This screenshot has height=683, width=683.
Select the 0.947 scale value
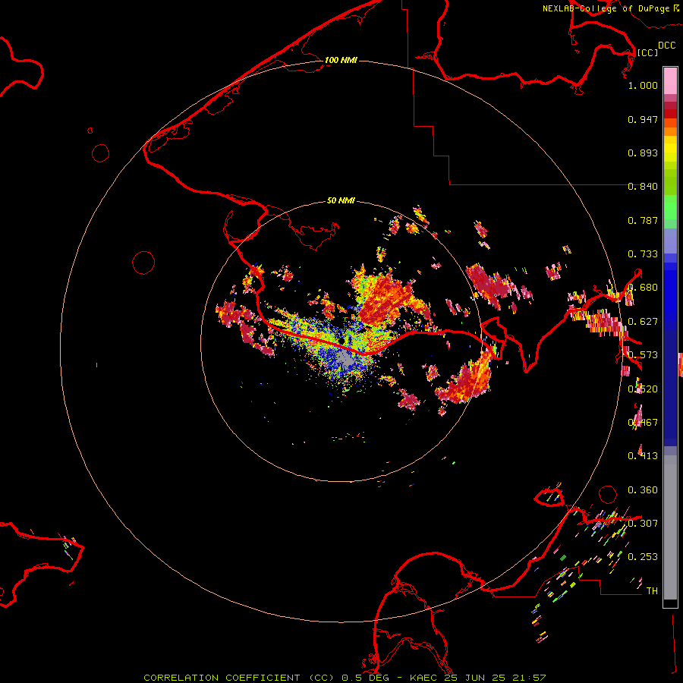(643, 119)
